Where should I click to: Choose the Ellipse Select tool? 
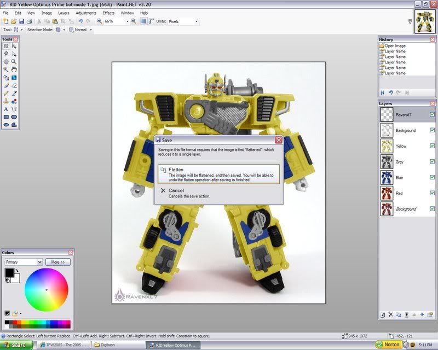[6, 62]
